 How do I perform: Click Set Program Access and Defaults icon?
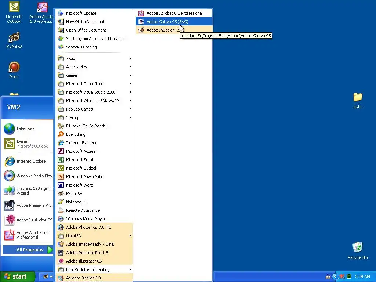(61, 39)
